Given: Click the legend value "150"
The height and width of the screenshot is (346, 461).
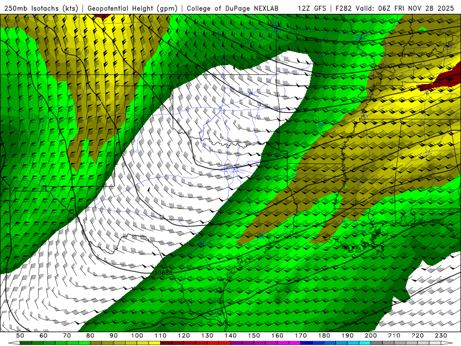Looking at the screenshot, I should click(x=254, y=336).
